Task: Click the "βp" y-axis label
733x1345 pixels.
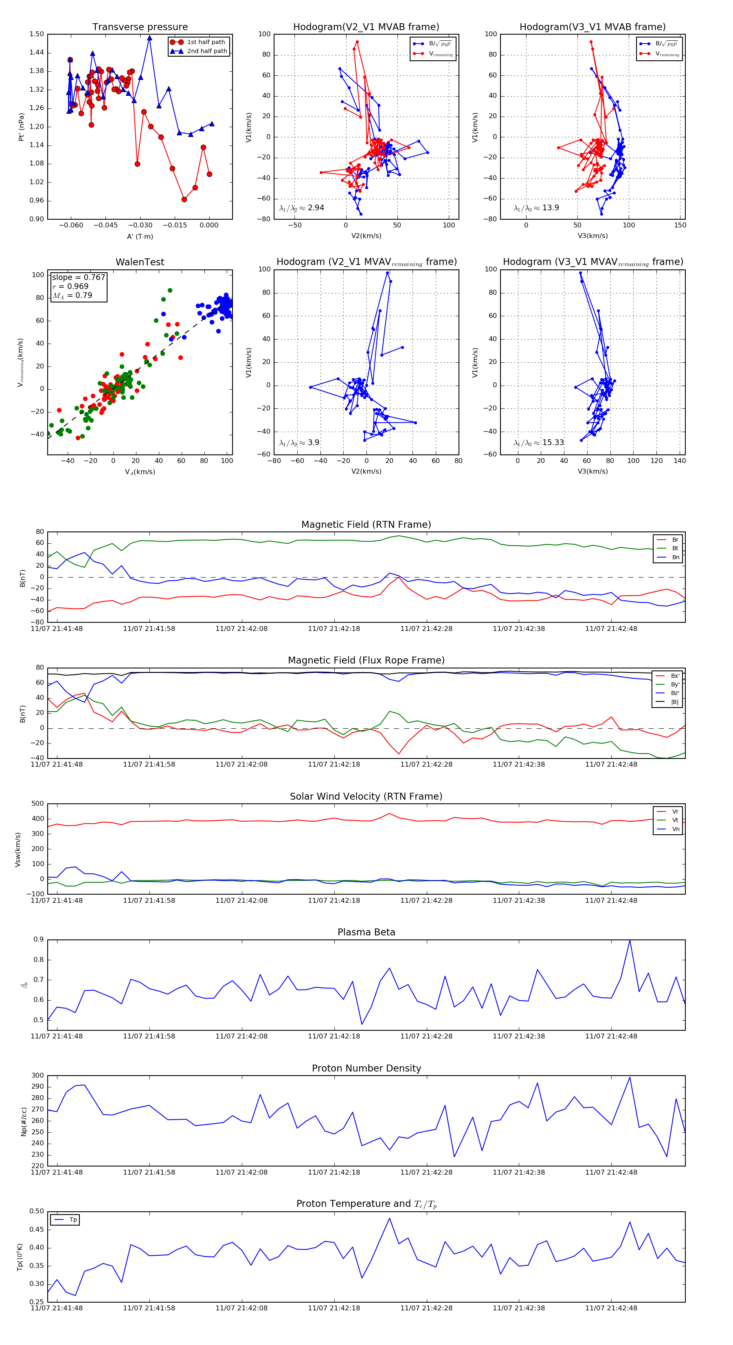Action: click(24, 985)
